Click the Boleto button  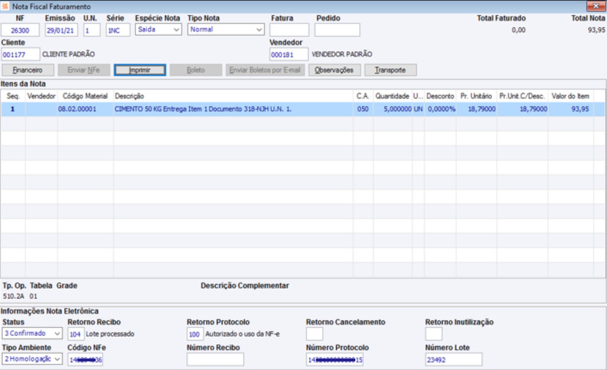tap(196, 70)
